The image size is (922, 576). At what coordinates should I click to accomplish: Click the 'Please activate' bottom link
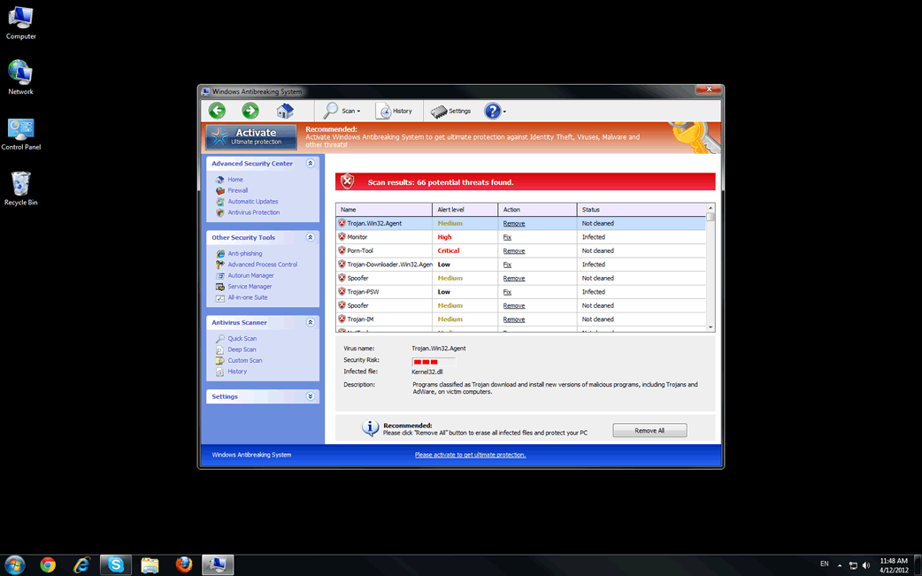point(470,455)
